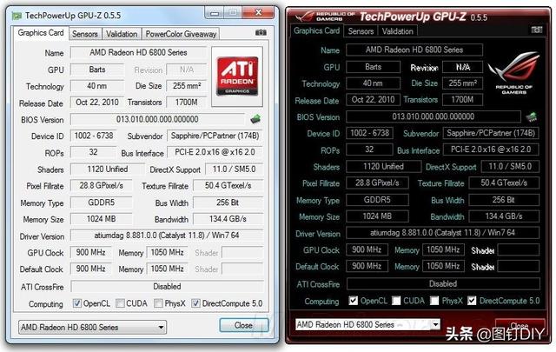Viewport: 556px width, 352px height.
Task: Click '1120 Unified' Shaders value in left window
Action: coord(108,169)
